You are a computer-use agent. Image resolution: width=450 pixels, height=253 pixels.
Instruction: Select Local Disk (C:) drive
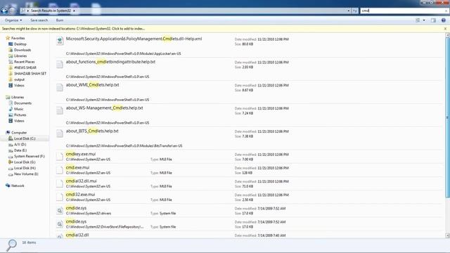(25, 138)
